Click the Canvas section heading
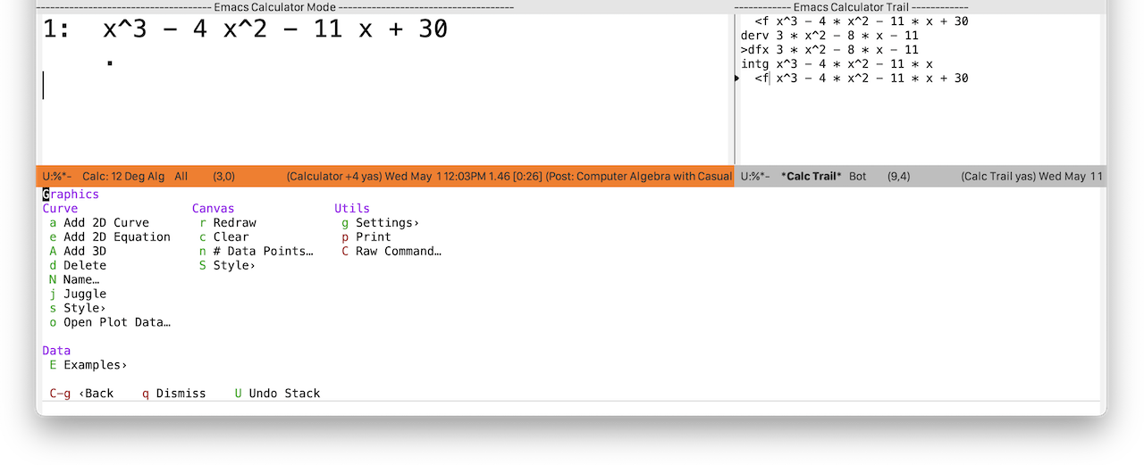Image resolution: width=1144 pixels, height=465 pixels. pos(214,208)
